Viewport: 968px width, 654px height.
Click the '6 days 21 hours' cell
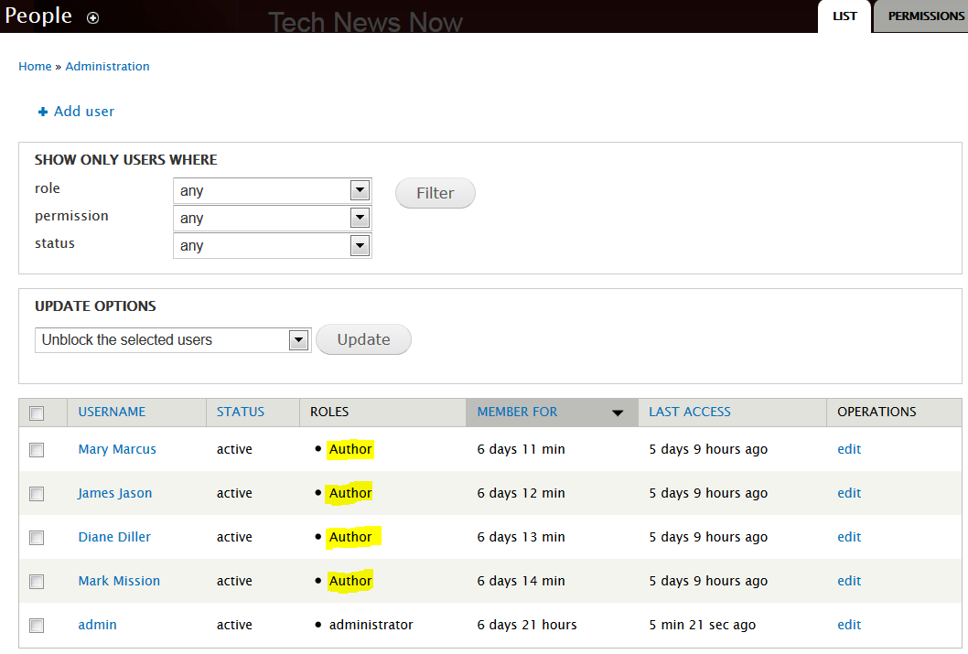pos(527,625)
